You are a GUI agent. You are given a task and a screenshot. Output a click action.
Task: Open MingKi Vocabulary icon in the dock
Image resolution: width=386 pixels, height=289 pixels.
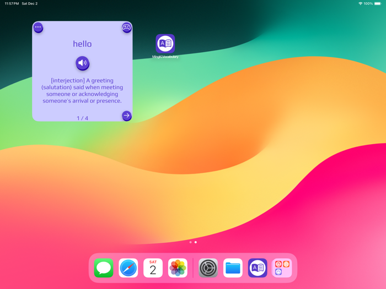[258, 268]
